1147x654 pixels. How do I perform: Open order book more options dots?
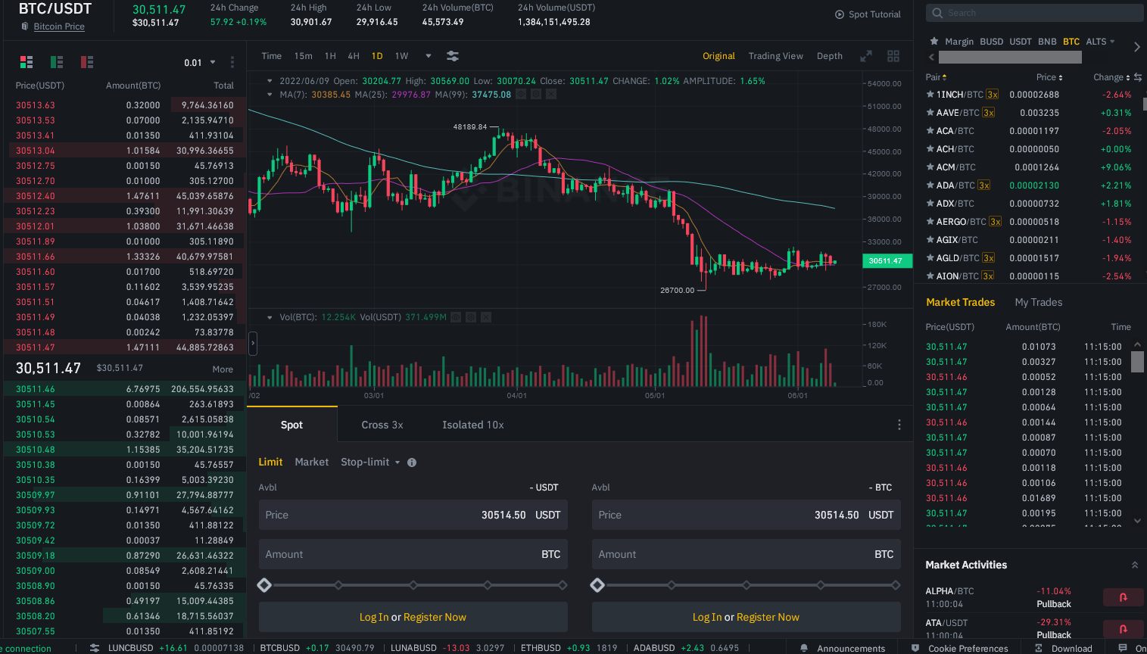pos(232,62)
